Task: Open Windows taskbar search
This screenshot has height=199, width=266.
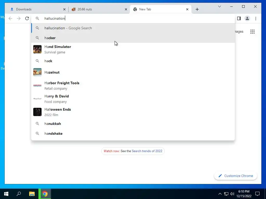Action: [x=19, y=194]
